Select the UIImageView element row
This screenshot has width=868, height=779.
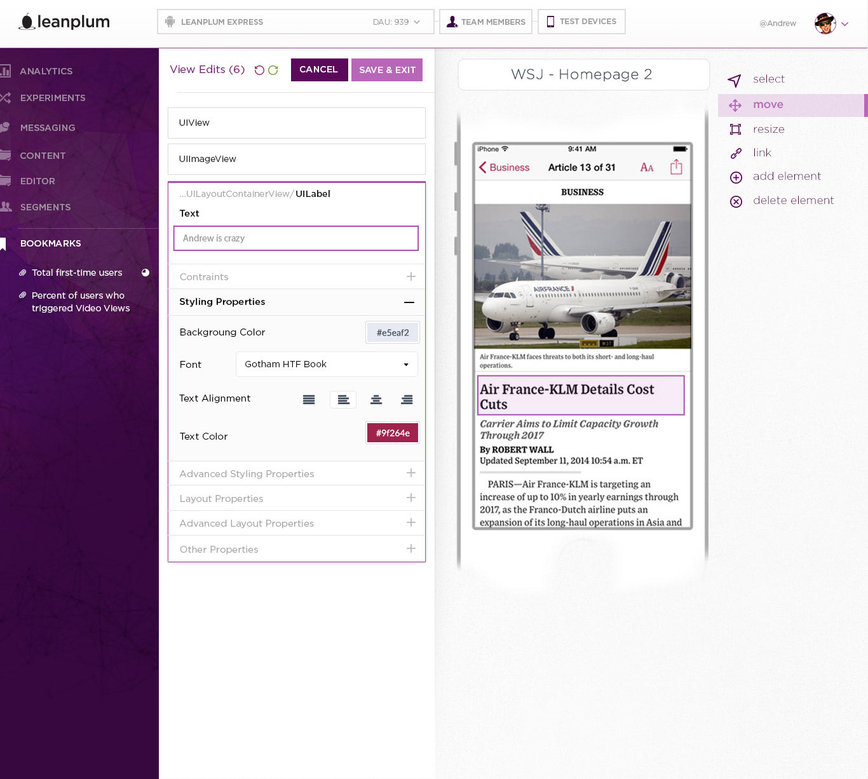click(297, 159)
